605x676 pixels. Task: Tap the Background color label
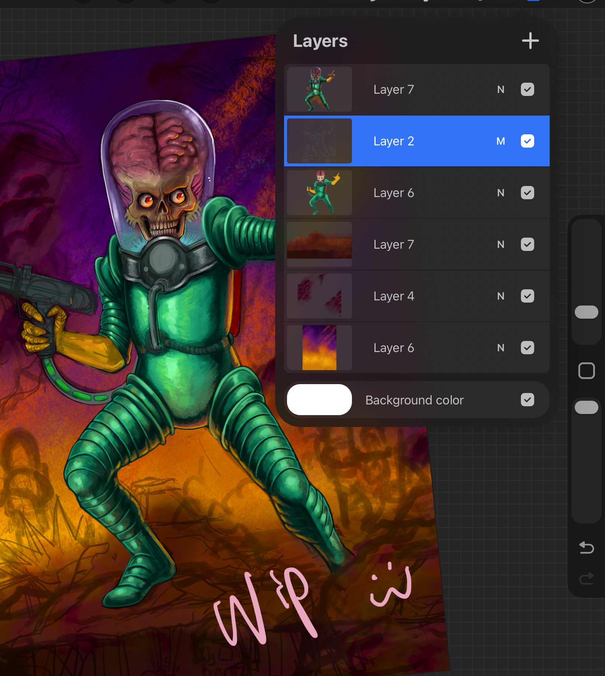point(414,400)
